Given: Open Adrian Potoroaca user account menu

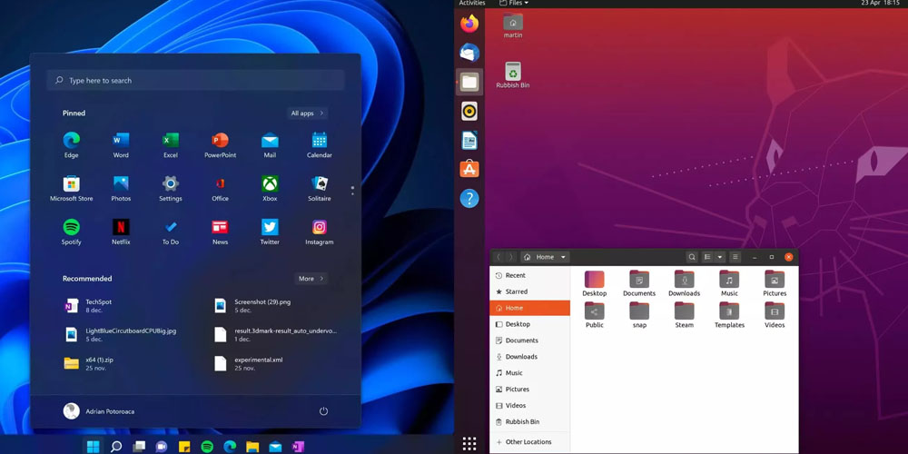Looking at the screenshot, I should [99, 411].
